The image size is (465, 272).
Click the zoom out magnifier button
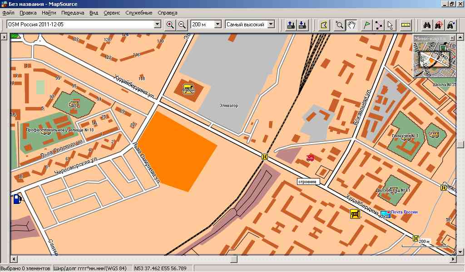pos(182,24)
